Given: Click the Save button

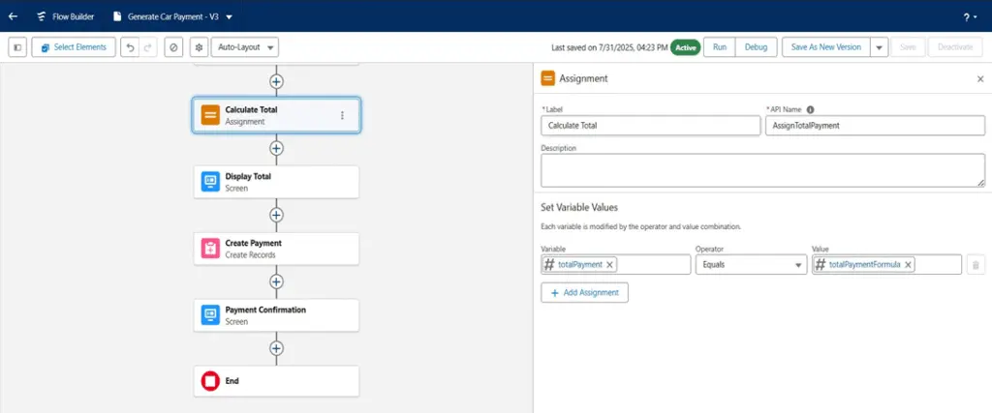Looking at the screenshot, I should (908, 47).
